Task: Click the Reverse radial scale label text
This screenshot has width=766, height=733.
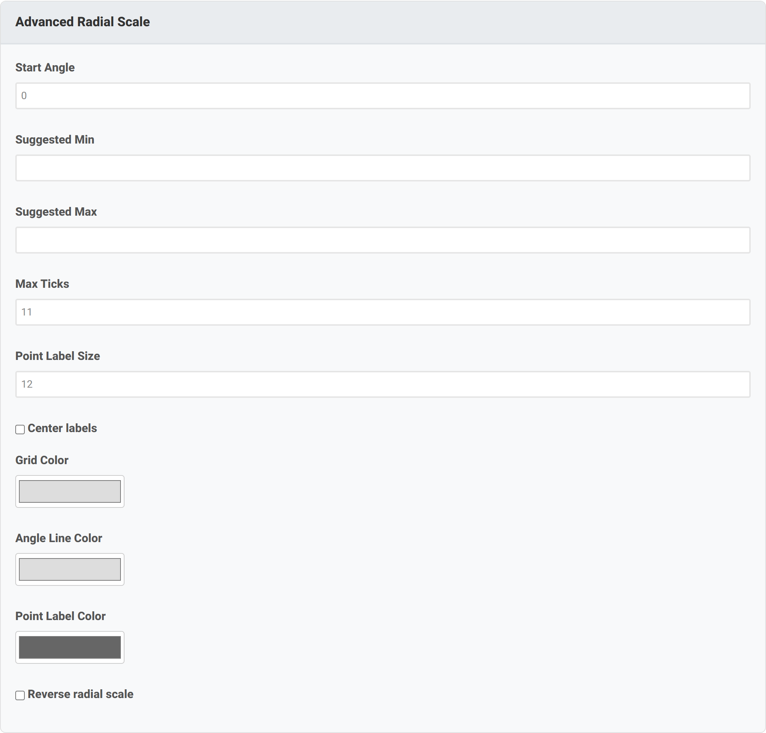Action: click(x=80, y=694)
